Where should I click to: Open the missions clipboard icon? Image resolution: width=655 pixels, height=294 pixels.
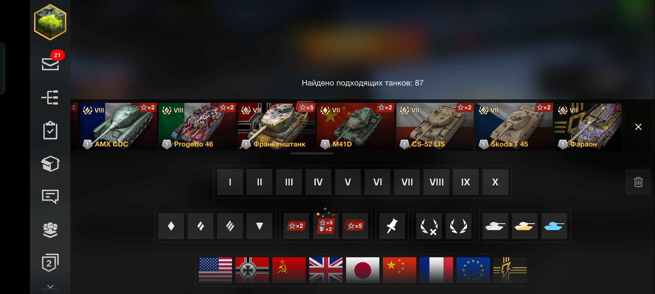tap(50, 130)
